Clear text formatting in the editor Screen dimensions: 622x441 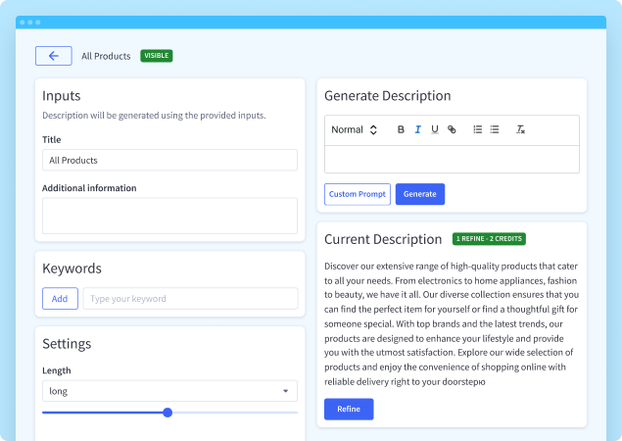521,129
